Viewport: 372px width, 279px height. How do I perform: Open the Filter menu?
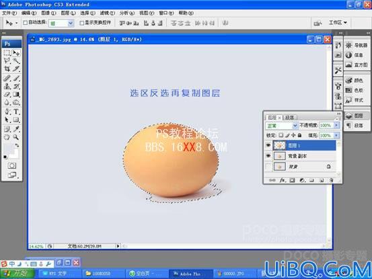pyautogui.click(x=107, y=13)
